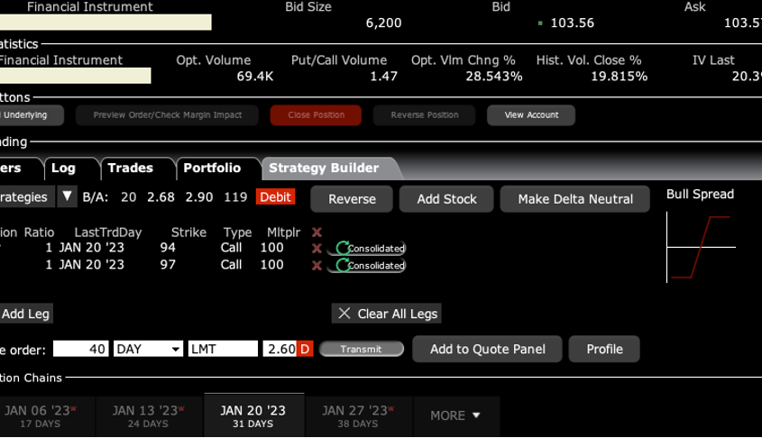Remove the 94 strike Call leg
Screen dimensions: 762x438
[x=317, y=248]
